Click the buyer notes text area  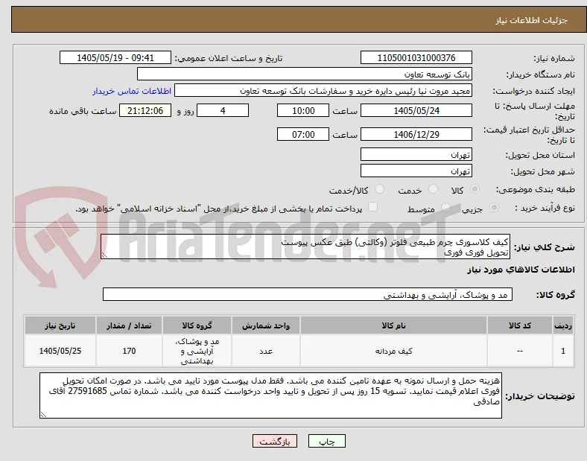(x=270, y=395)
